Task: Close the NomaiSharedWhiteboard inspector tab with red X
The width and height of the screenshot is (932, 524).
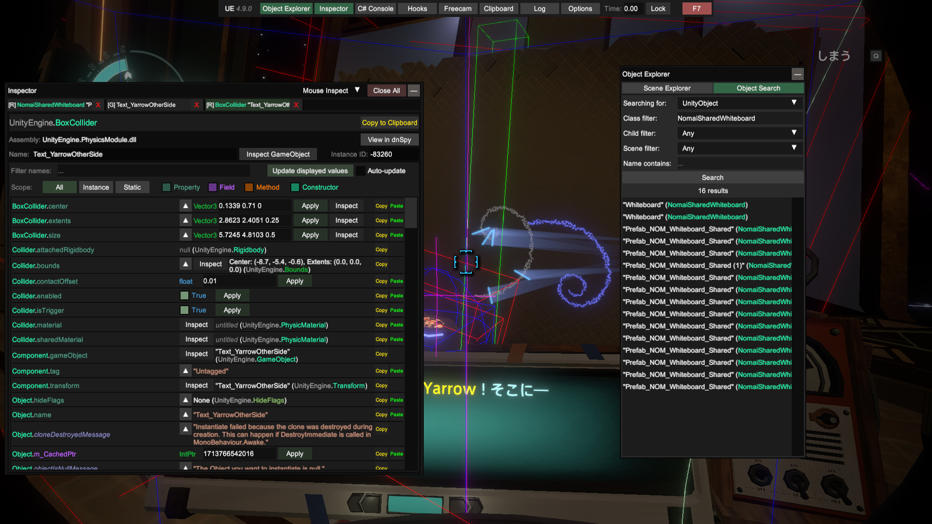Action: [x=98, y=105]
